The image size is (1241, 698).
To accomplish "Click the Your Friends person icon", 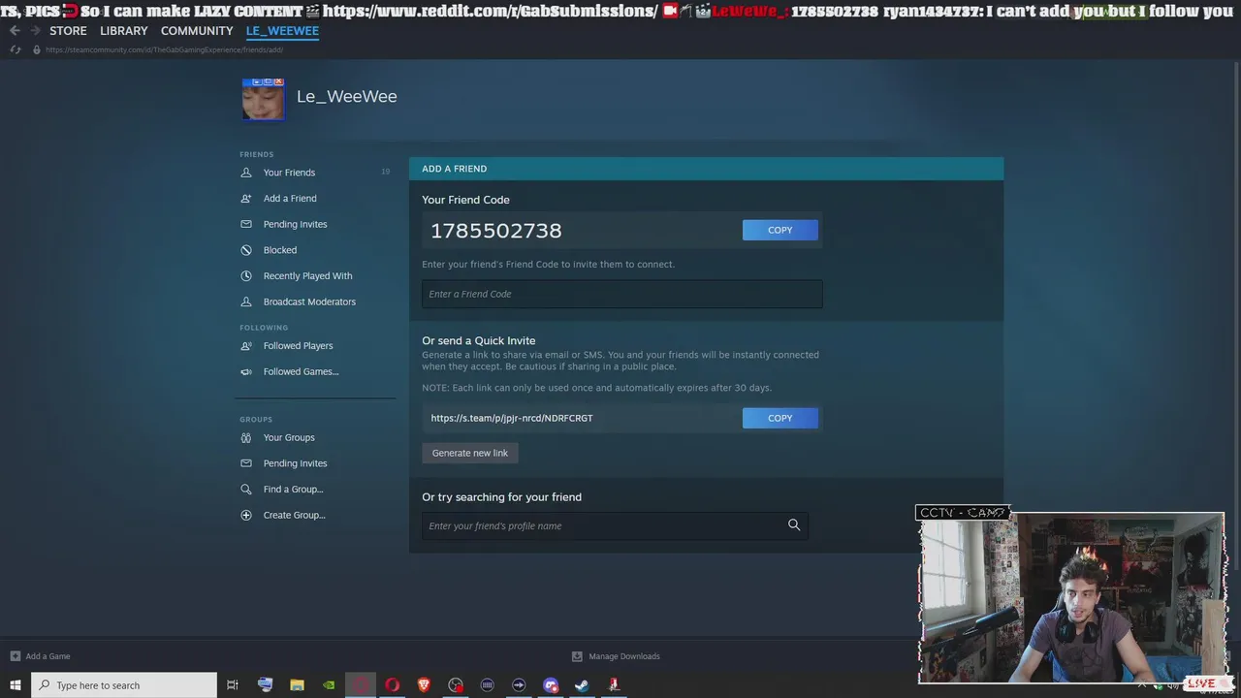I will click(x=246, y=173).
